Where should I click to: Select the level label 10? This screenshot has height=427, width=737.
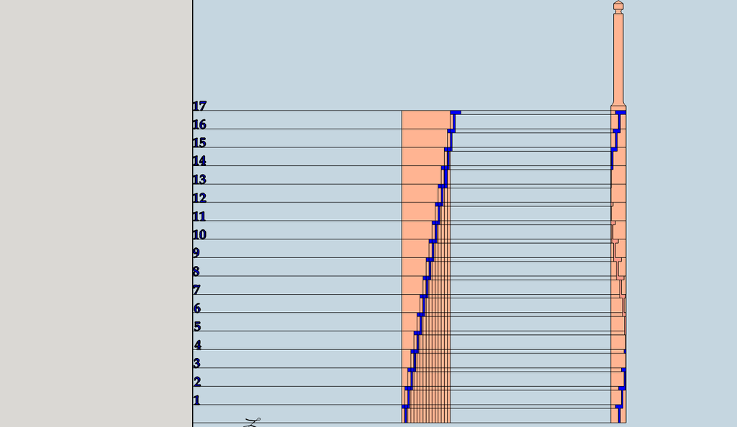coord(199,234)
